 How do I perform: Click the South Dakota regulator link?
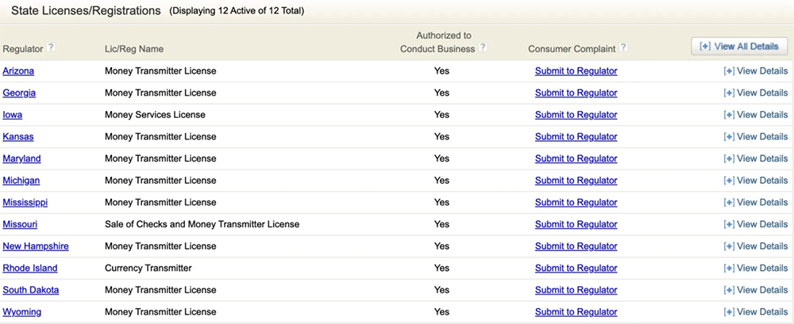[31, 290]
